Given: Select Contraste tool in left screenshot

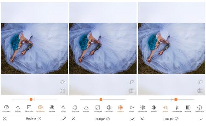Looking at the screenshot, I should pos(6,108).
